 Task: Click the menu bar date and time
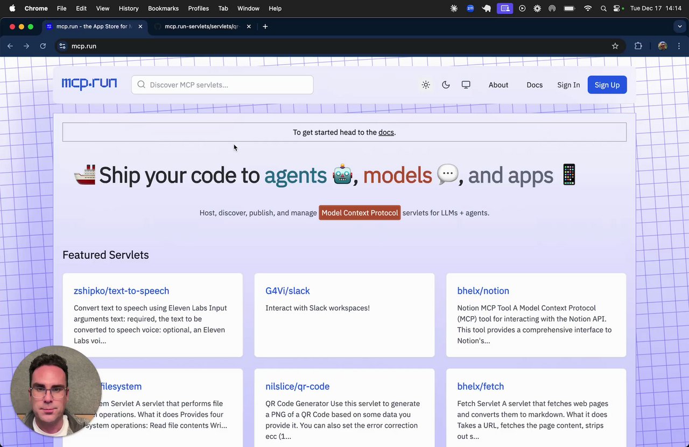656,9
